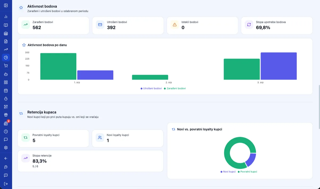
Task: Open the open-book sidebar icon
Action: 6,25
